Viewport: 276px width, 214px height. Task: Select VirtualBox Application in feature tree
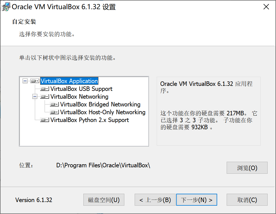(69, 81)
